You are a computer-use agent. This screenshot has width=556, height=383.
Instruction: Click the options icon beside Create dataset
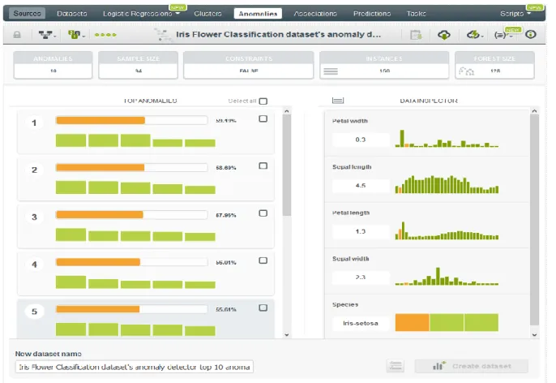395,366
